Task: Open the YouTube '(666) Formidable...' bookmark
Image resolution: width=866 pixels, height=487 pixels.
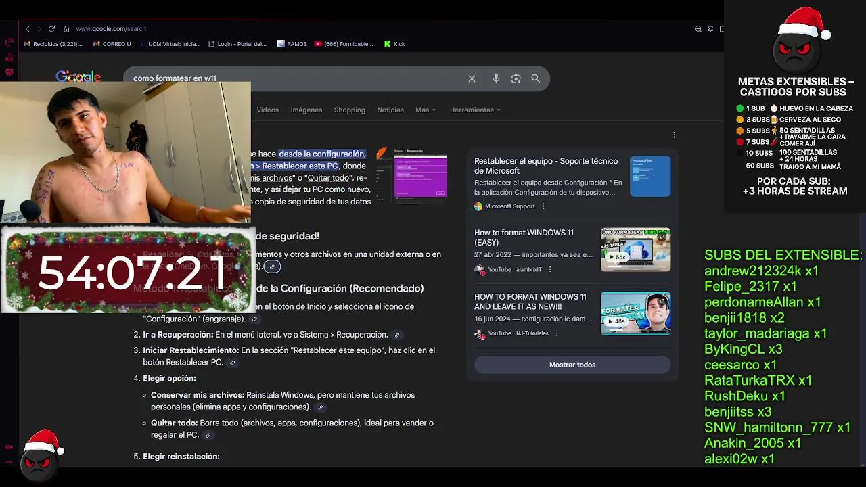Action: point(344,44)
